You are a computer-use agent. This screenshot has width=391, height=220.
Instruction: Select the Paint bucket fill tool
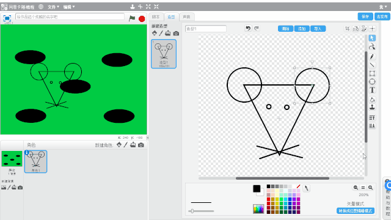(372, 100)
